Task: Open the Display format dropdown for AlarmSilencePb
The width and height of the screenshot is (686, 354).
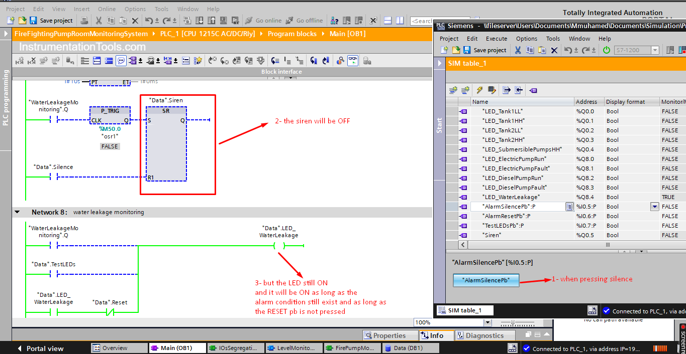Action: (x=654, y=207)
